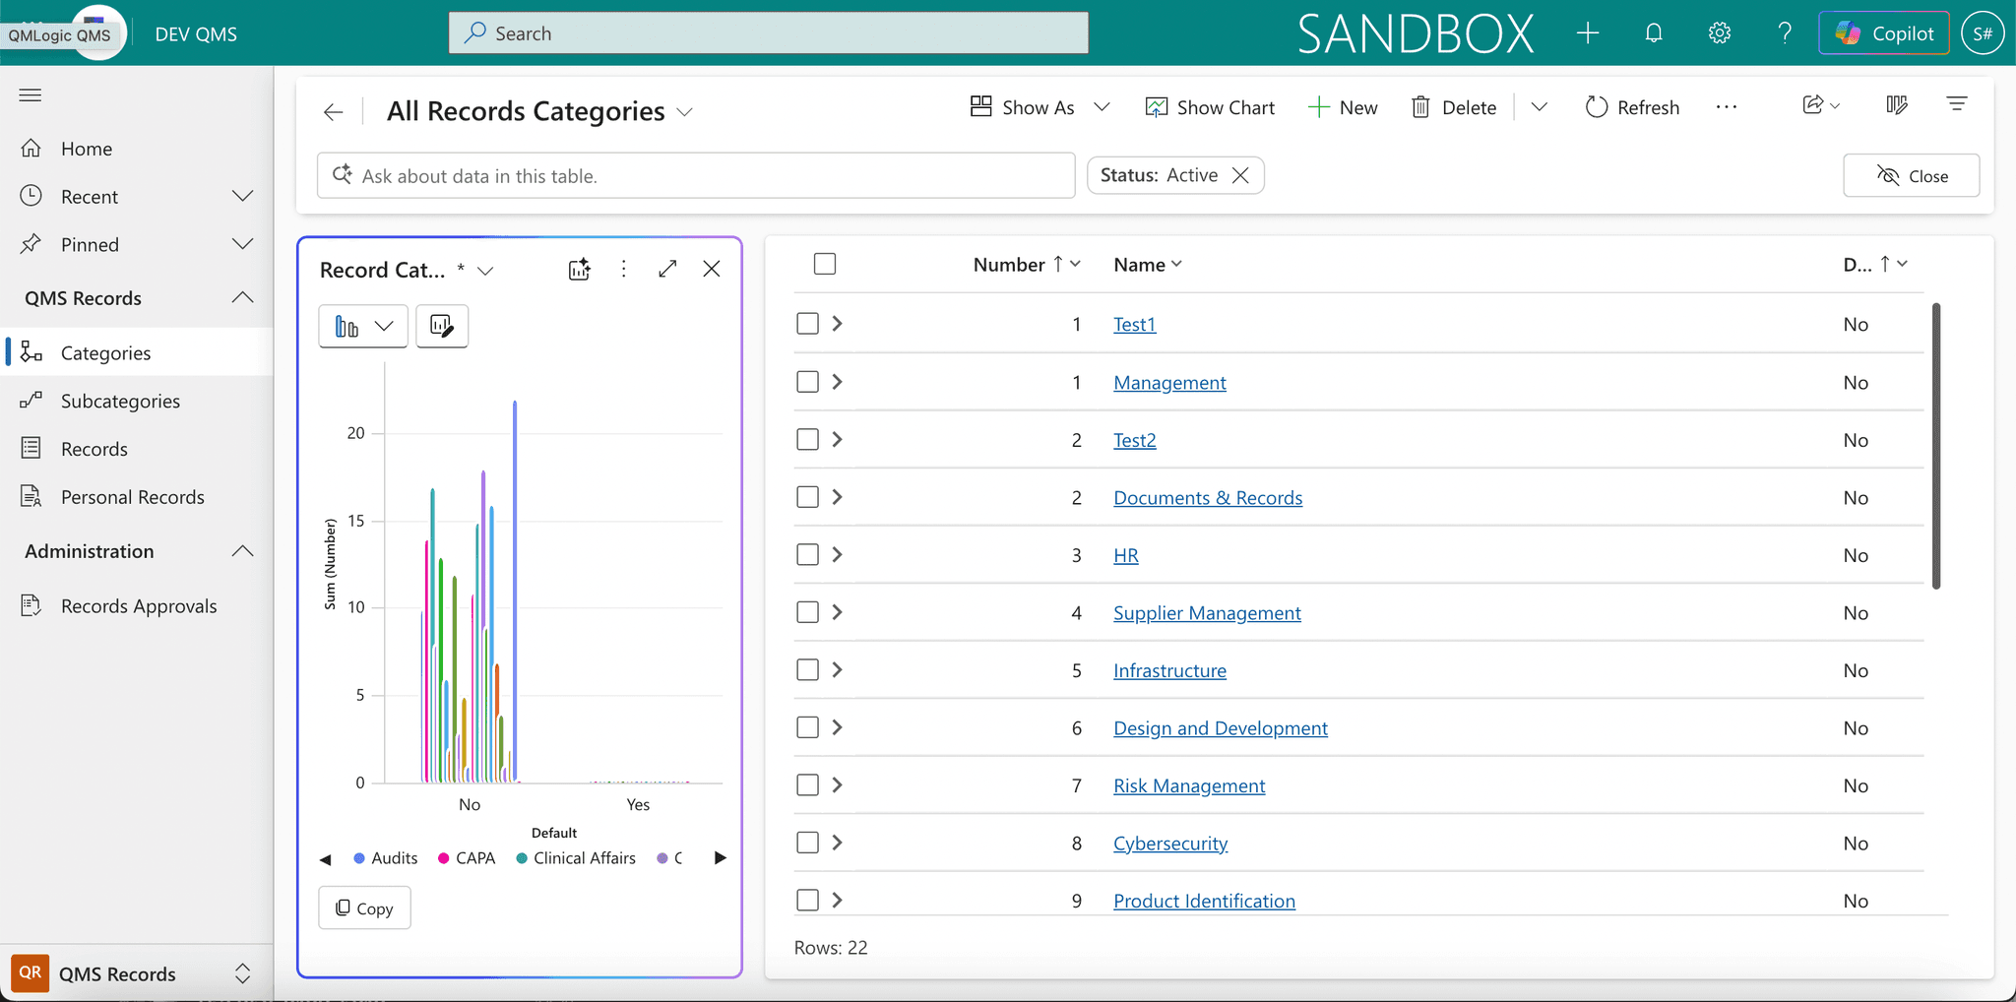2016x1002 pixels.
Task: Click the Close button with eye icon
Action: click(x=1911, y=176)
